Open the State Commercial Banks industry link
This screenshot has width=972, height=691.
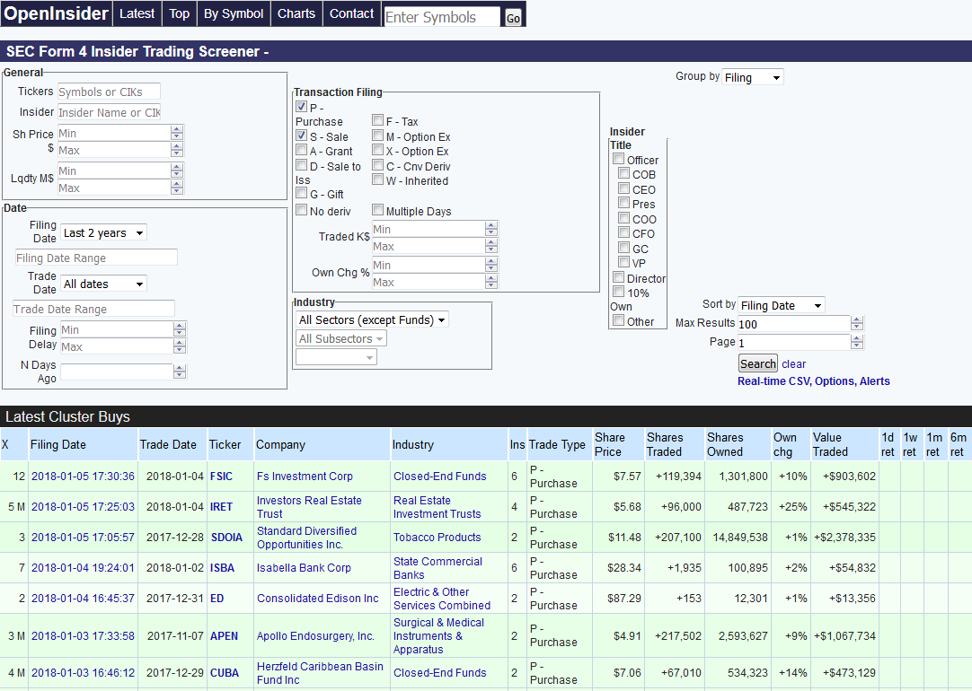437,568
